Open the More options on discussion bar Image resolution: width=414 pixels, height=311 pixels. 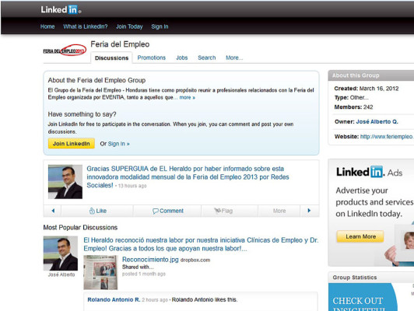coord(279,211)
